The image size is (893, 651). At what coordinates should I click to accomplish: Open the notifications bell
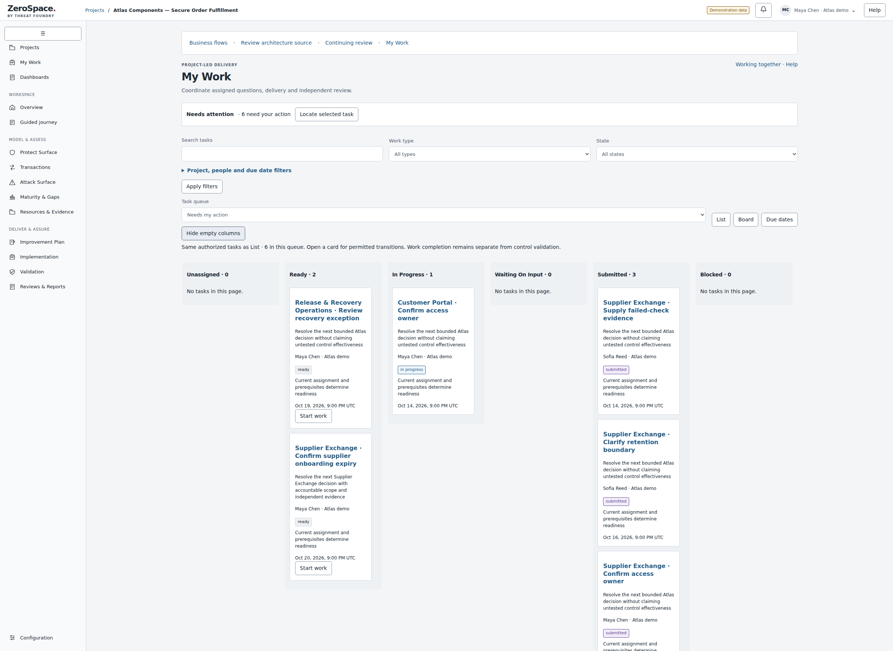(764, 10)
